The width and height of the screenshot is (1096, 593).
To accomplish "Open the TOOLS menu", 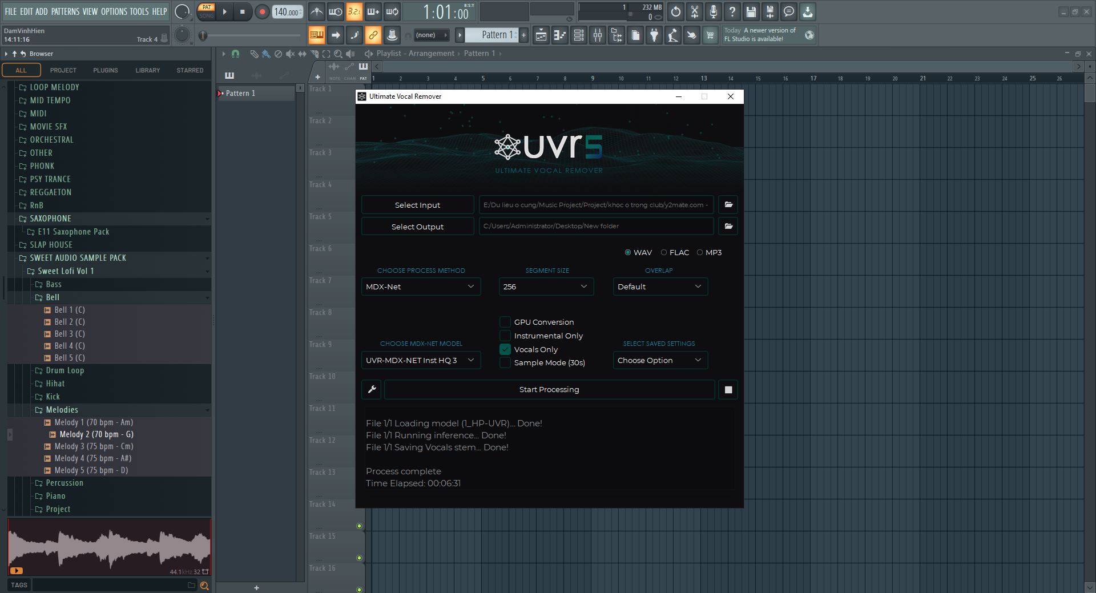I will [x=139, y=11].
